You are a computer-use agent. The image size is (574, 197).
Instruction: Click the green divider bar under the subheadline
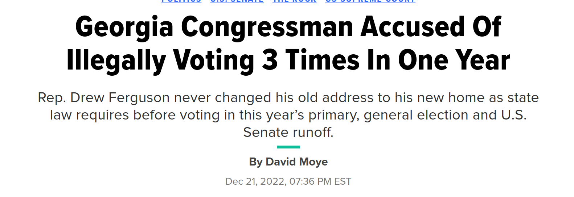click(x=288, y=147)
